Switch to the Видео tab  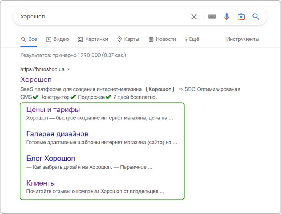[x=57, y=39]
